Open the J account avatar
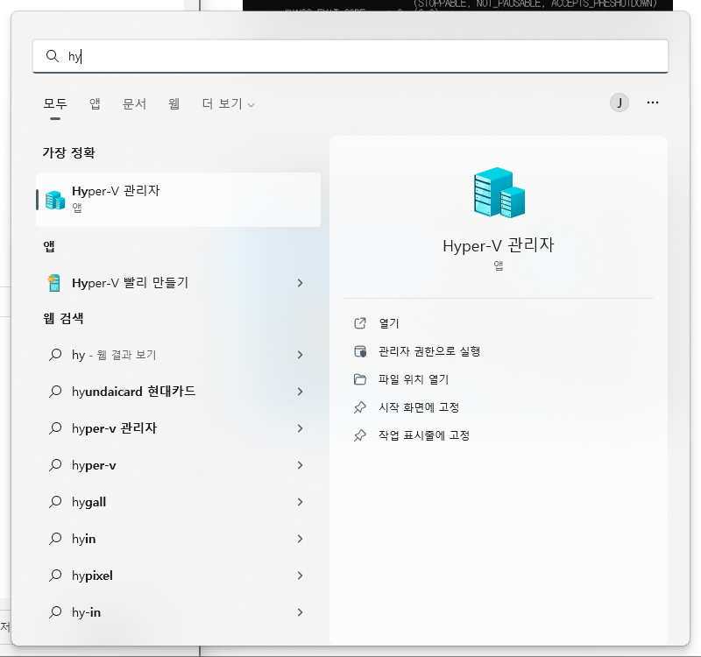The height and width of the screenshot is (657, 701). [620, 102]
